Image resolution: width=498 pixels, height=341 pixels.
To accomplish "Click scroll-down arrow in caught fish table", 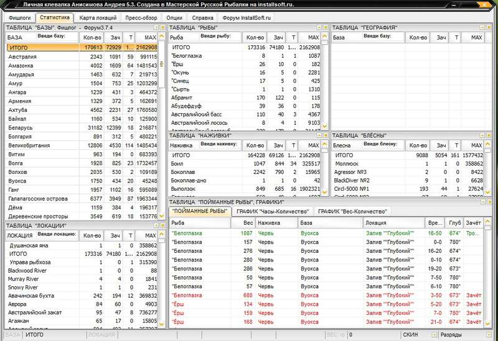I will coord(488,323).
